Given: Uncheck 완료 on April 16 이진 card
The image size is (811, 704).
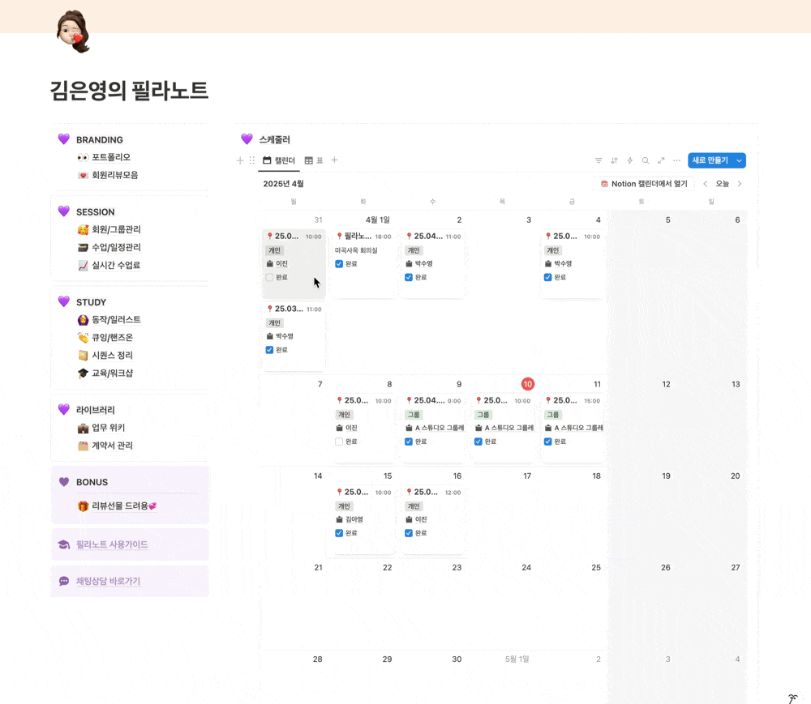Looking at the screenshot, I should (409, 533).
